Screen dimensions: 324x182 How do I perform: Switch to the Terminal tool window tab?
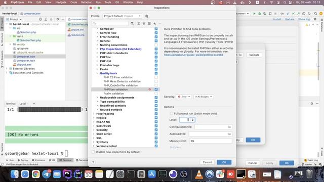tap(65, 160)
